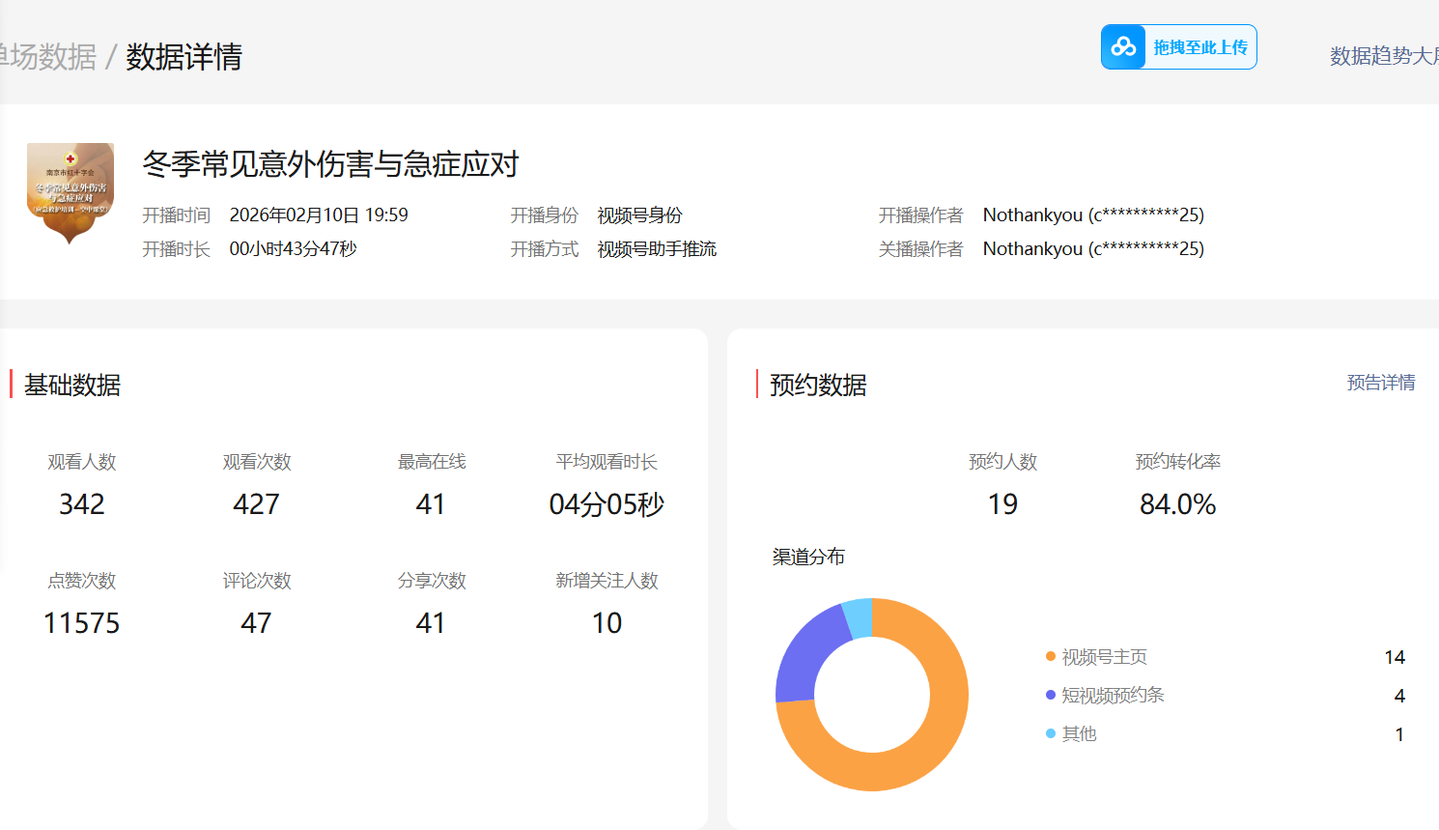Select the light blue donut chart segment

pyautogui.click(x=859, y=618)
